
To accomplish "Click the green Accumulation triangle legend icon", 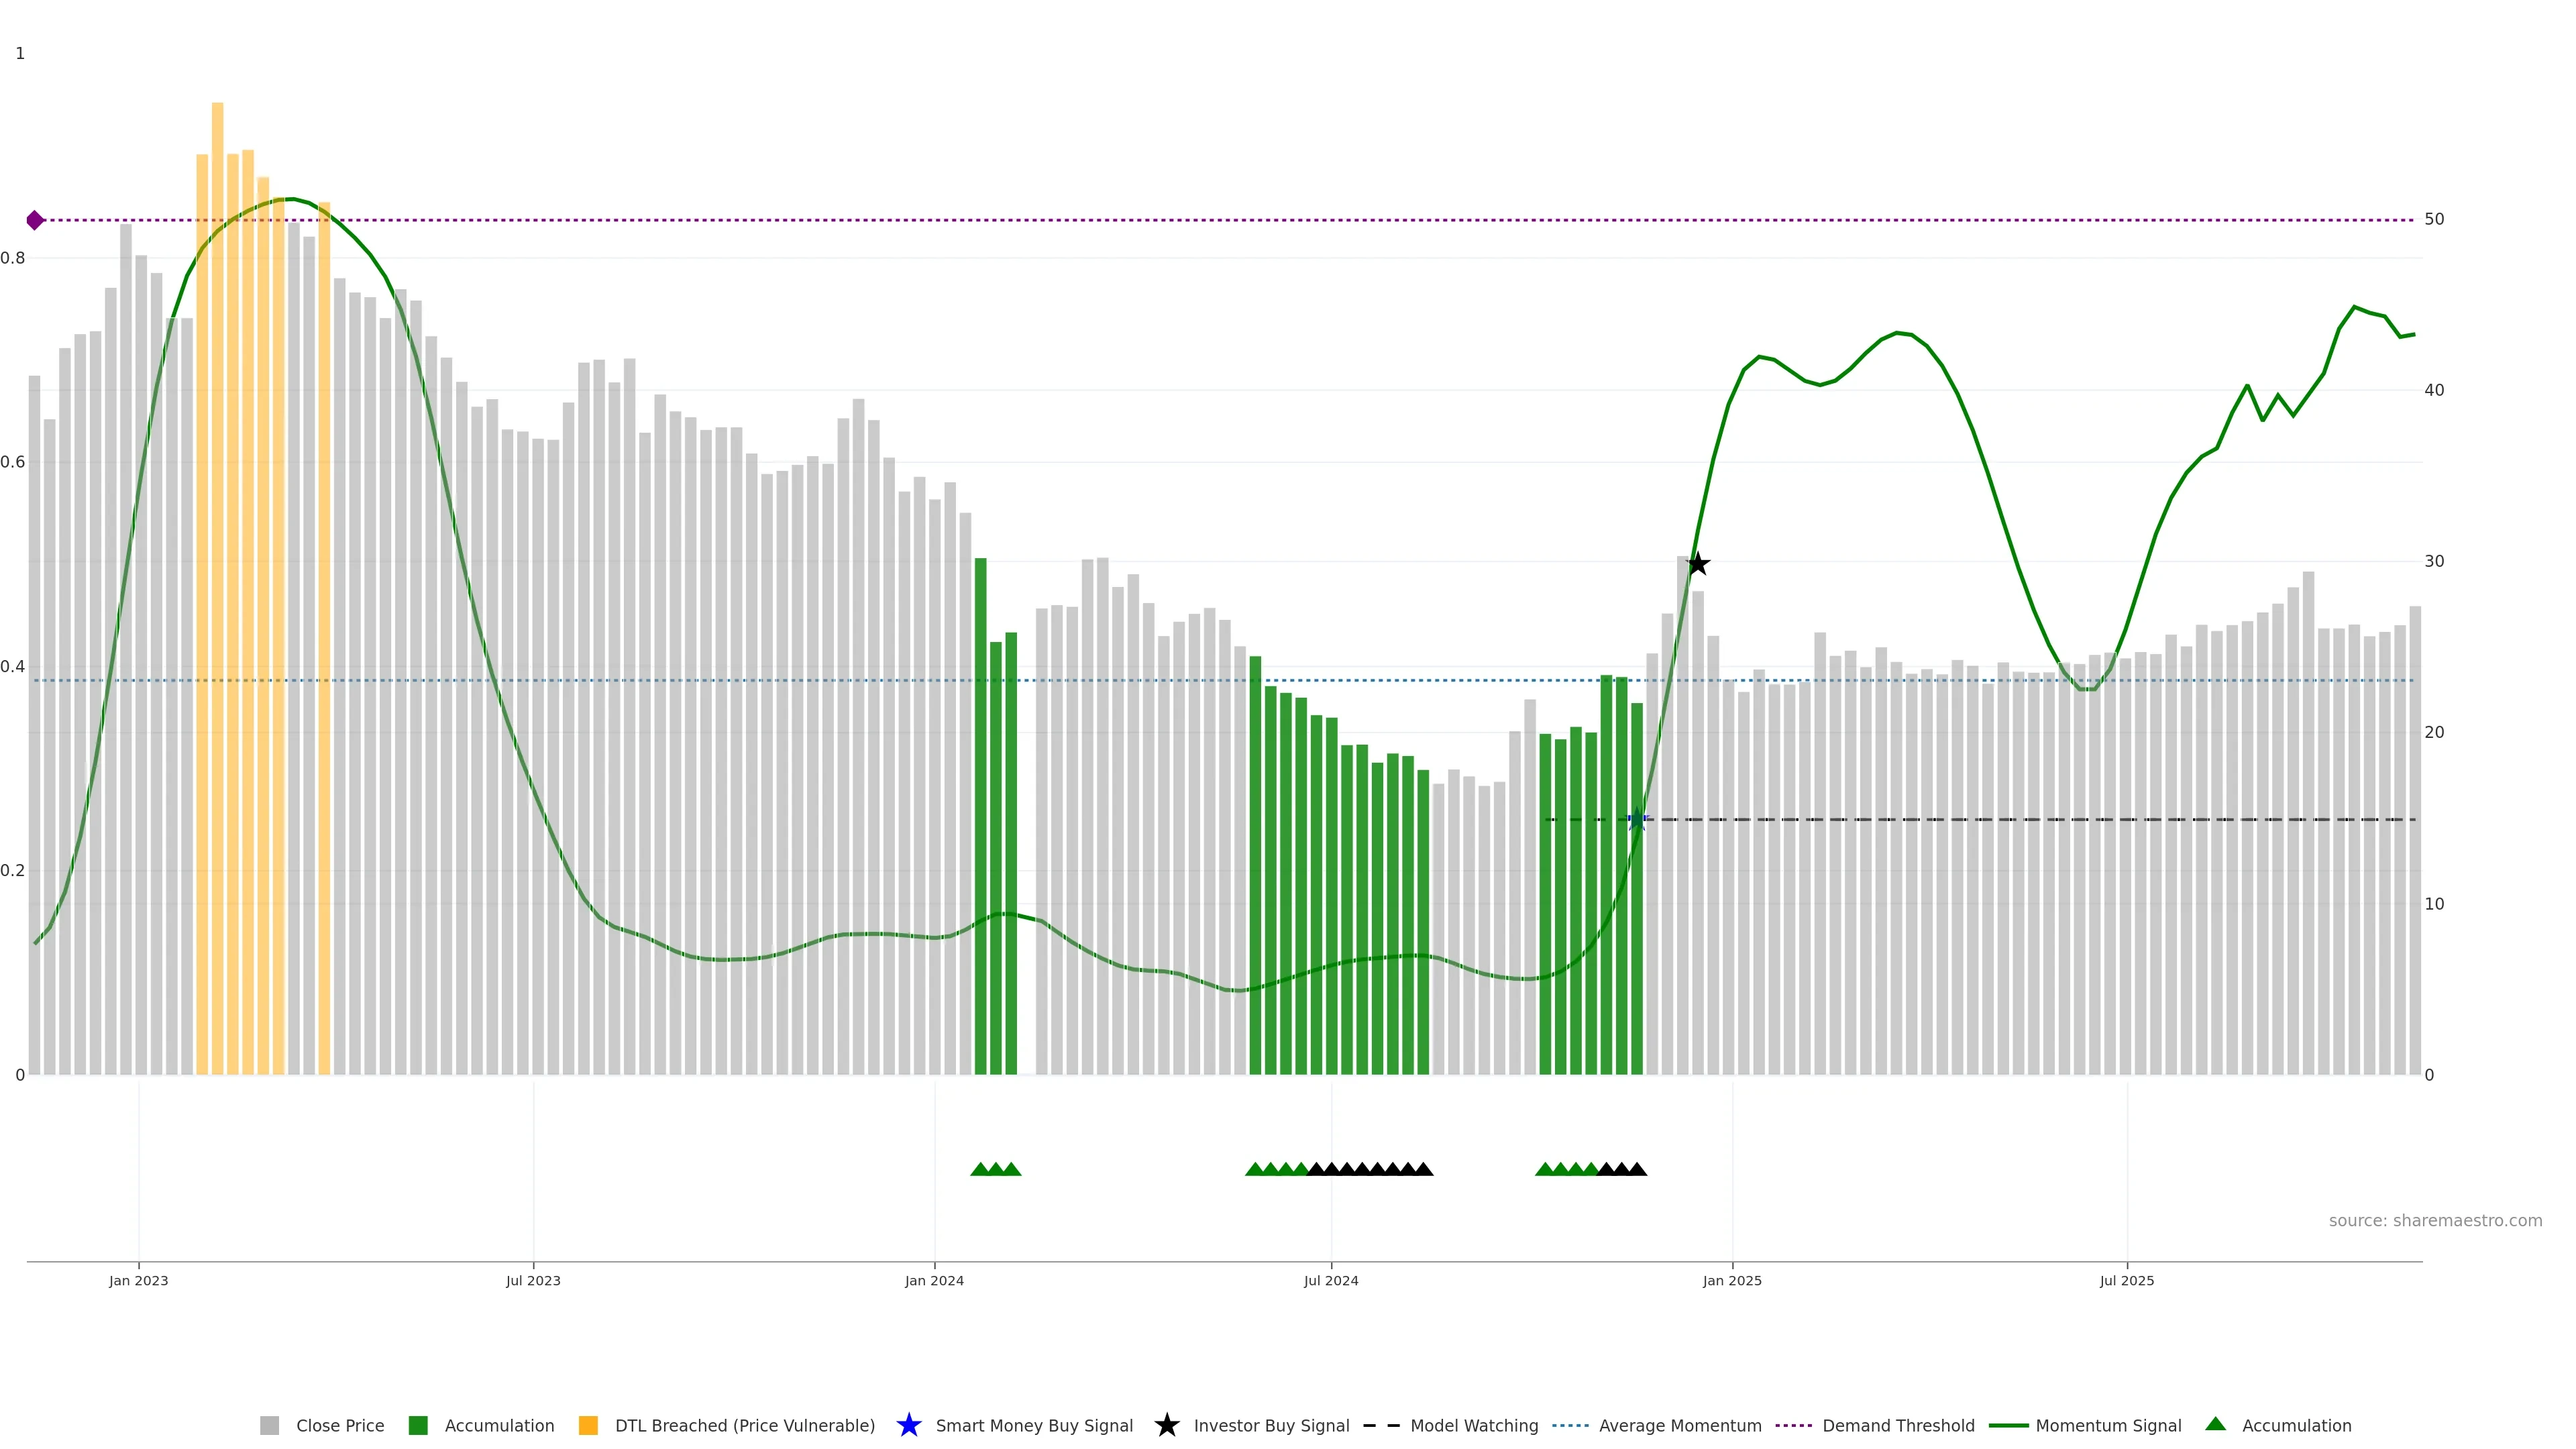I will click(2216, 1425).
